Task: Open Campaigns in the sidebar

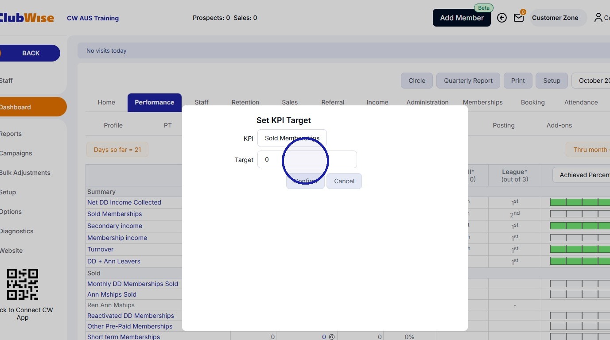Action: 16,153
